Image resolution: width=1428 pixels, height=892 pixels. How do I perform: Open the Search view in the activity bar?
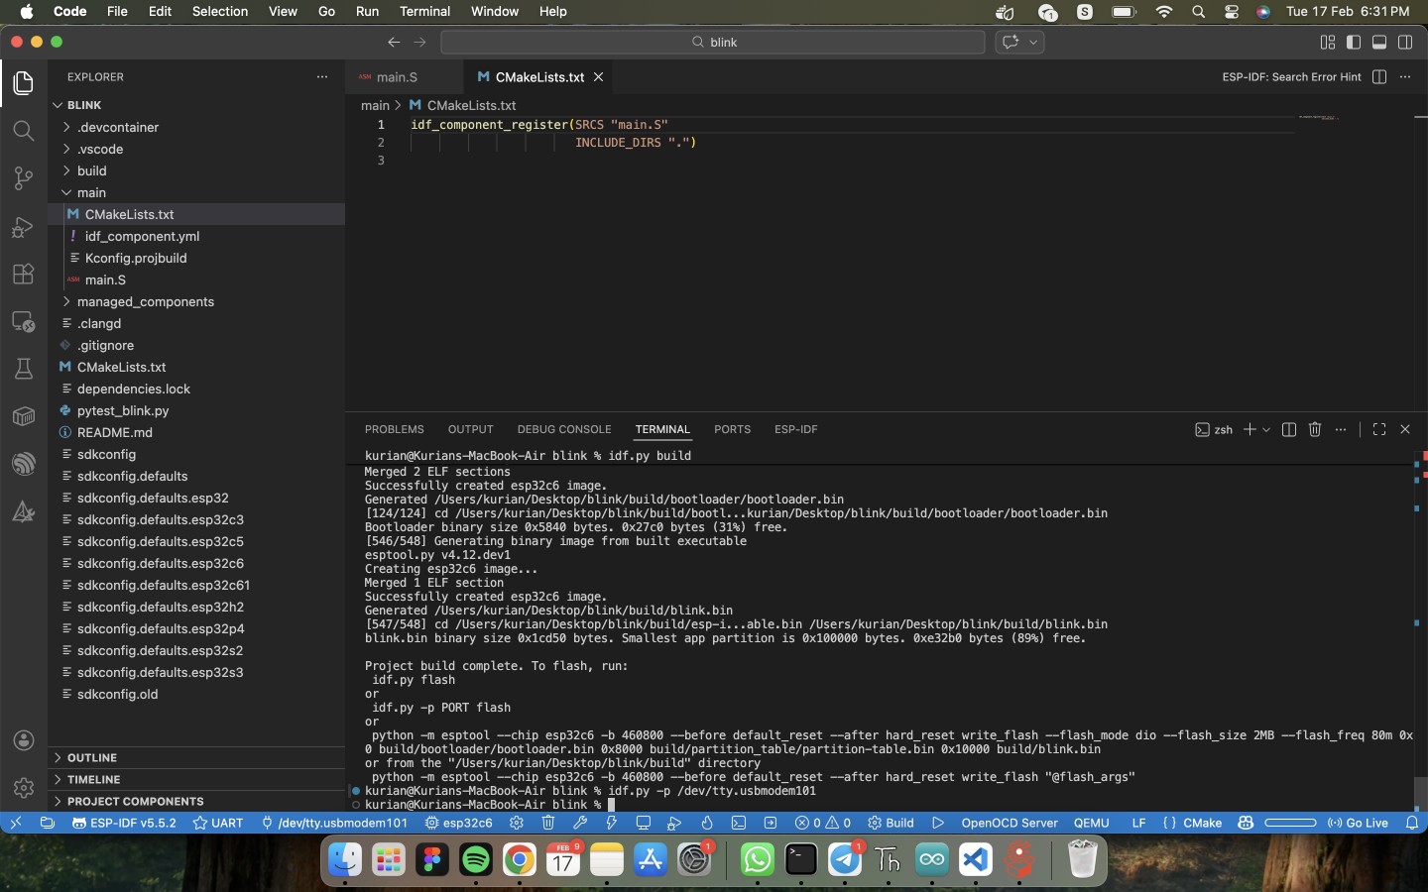click(x=24, y=131)
